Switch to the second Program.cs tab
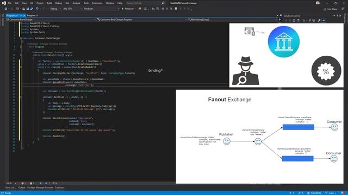 pyautogui.click(x=33, y=16)
